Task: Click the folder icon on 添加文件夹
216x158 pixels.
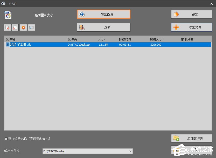Action: point(176,138)
